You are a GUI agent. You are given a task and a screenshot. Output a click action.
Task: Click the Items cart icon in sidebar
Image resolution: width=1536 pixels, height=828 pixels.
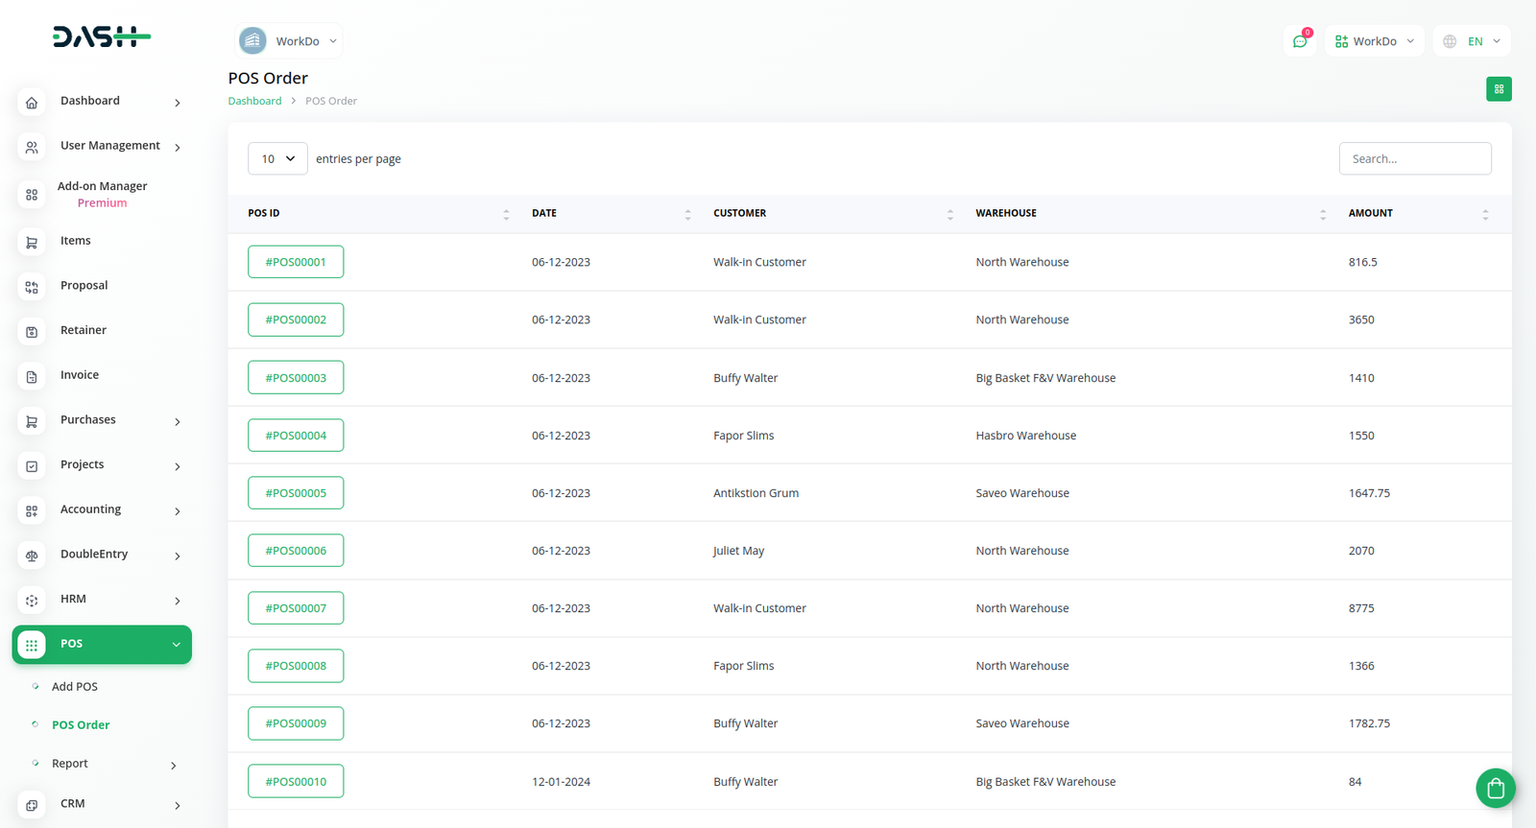tap(32, 242)
